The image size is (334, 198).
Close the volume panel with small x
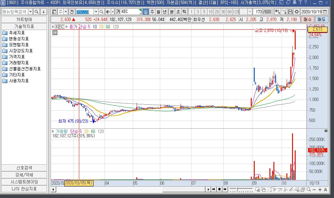(326, 131)
